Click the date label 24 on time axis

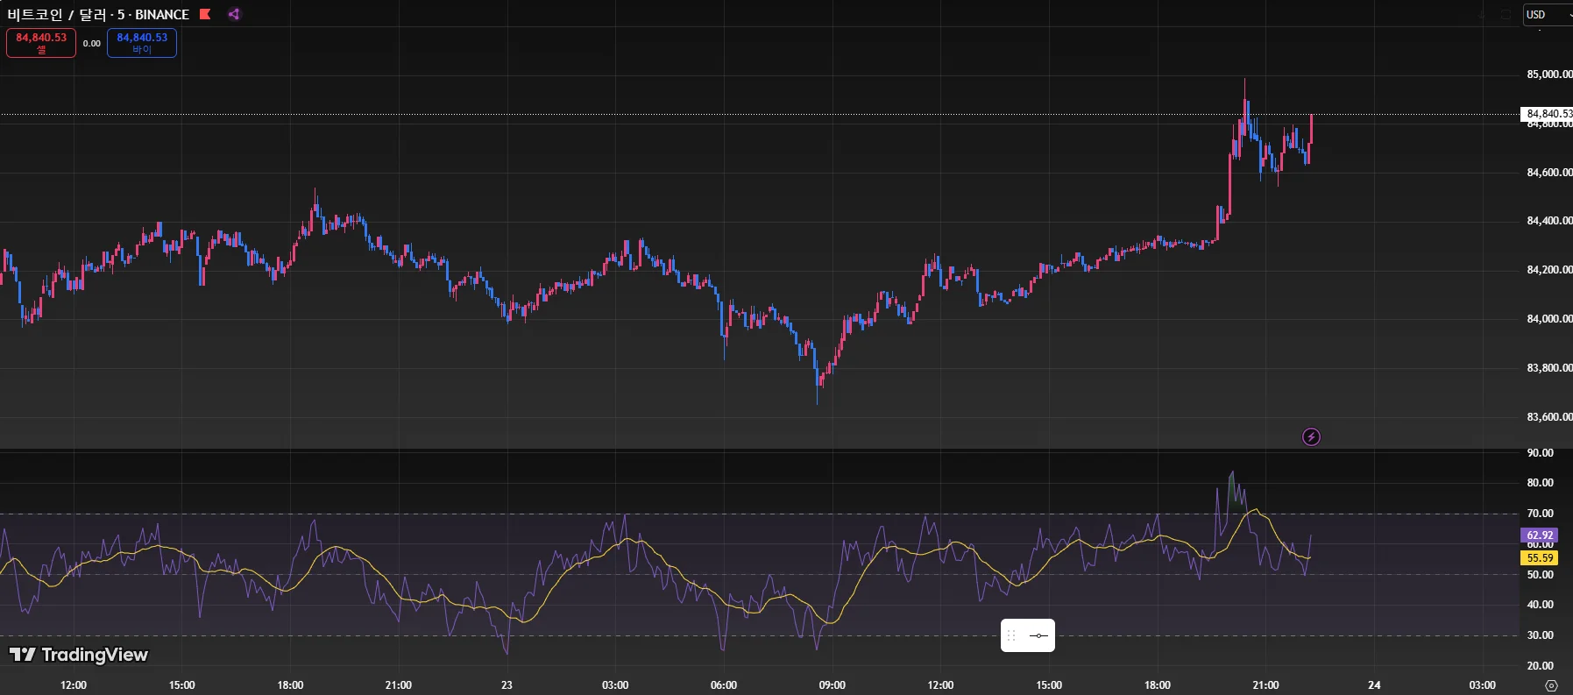tap(1374, 685)
